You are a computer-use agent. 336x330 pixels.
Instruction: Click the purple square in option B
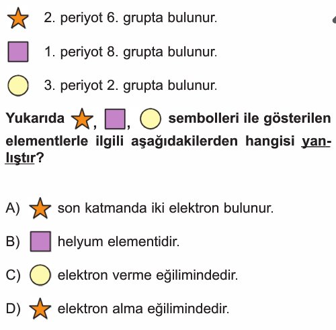coord(40,241)
